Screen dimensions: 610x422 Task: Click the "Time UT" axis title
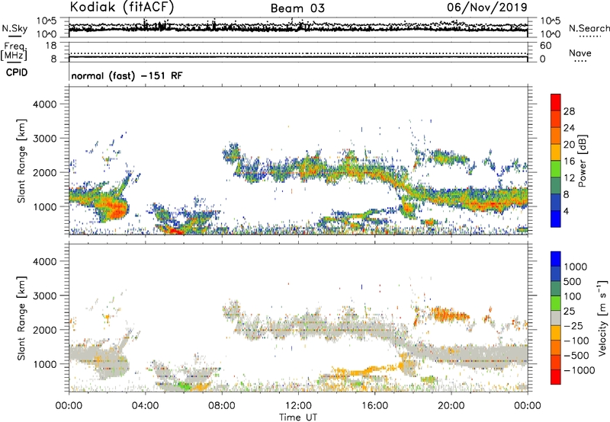pos(298,417)
